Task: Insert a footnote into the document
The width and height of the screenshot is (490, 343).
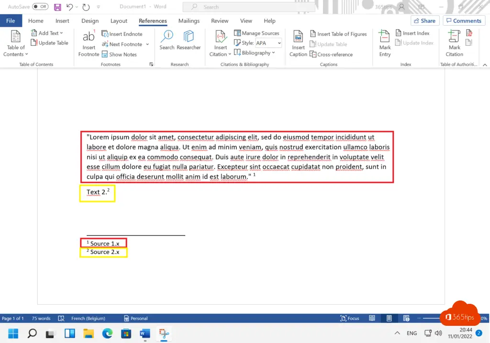Action: 88,43
